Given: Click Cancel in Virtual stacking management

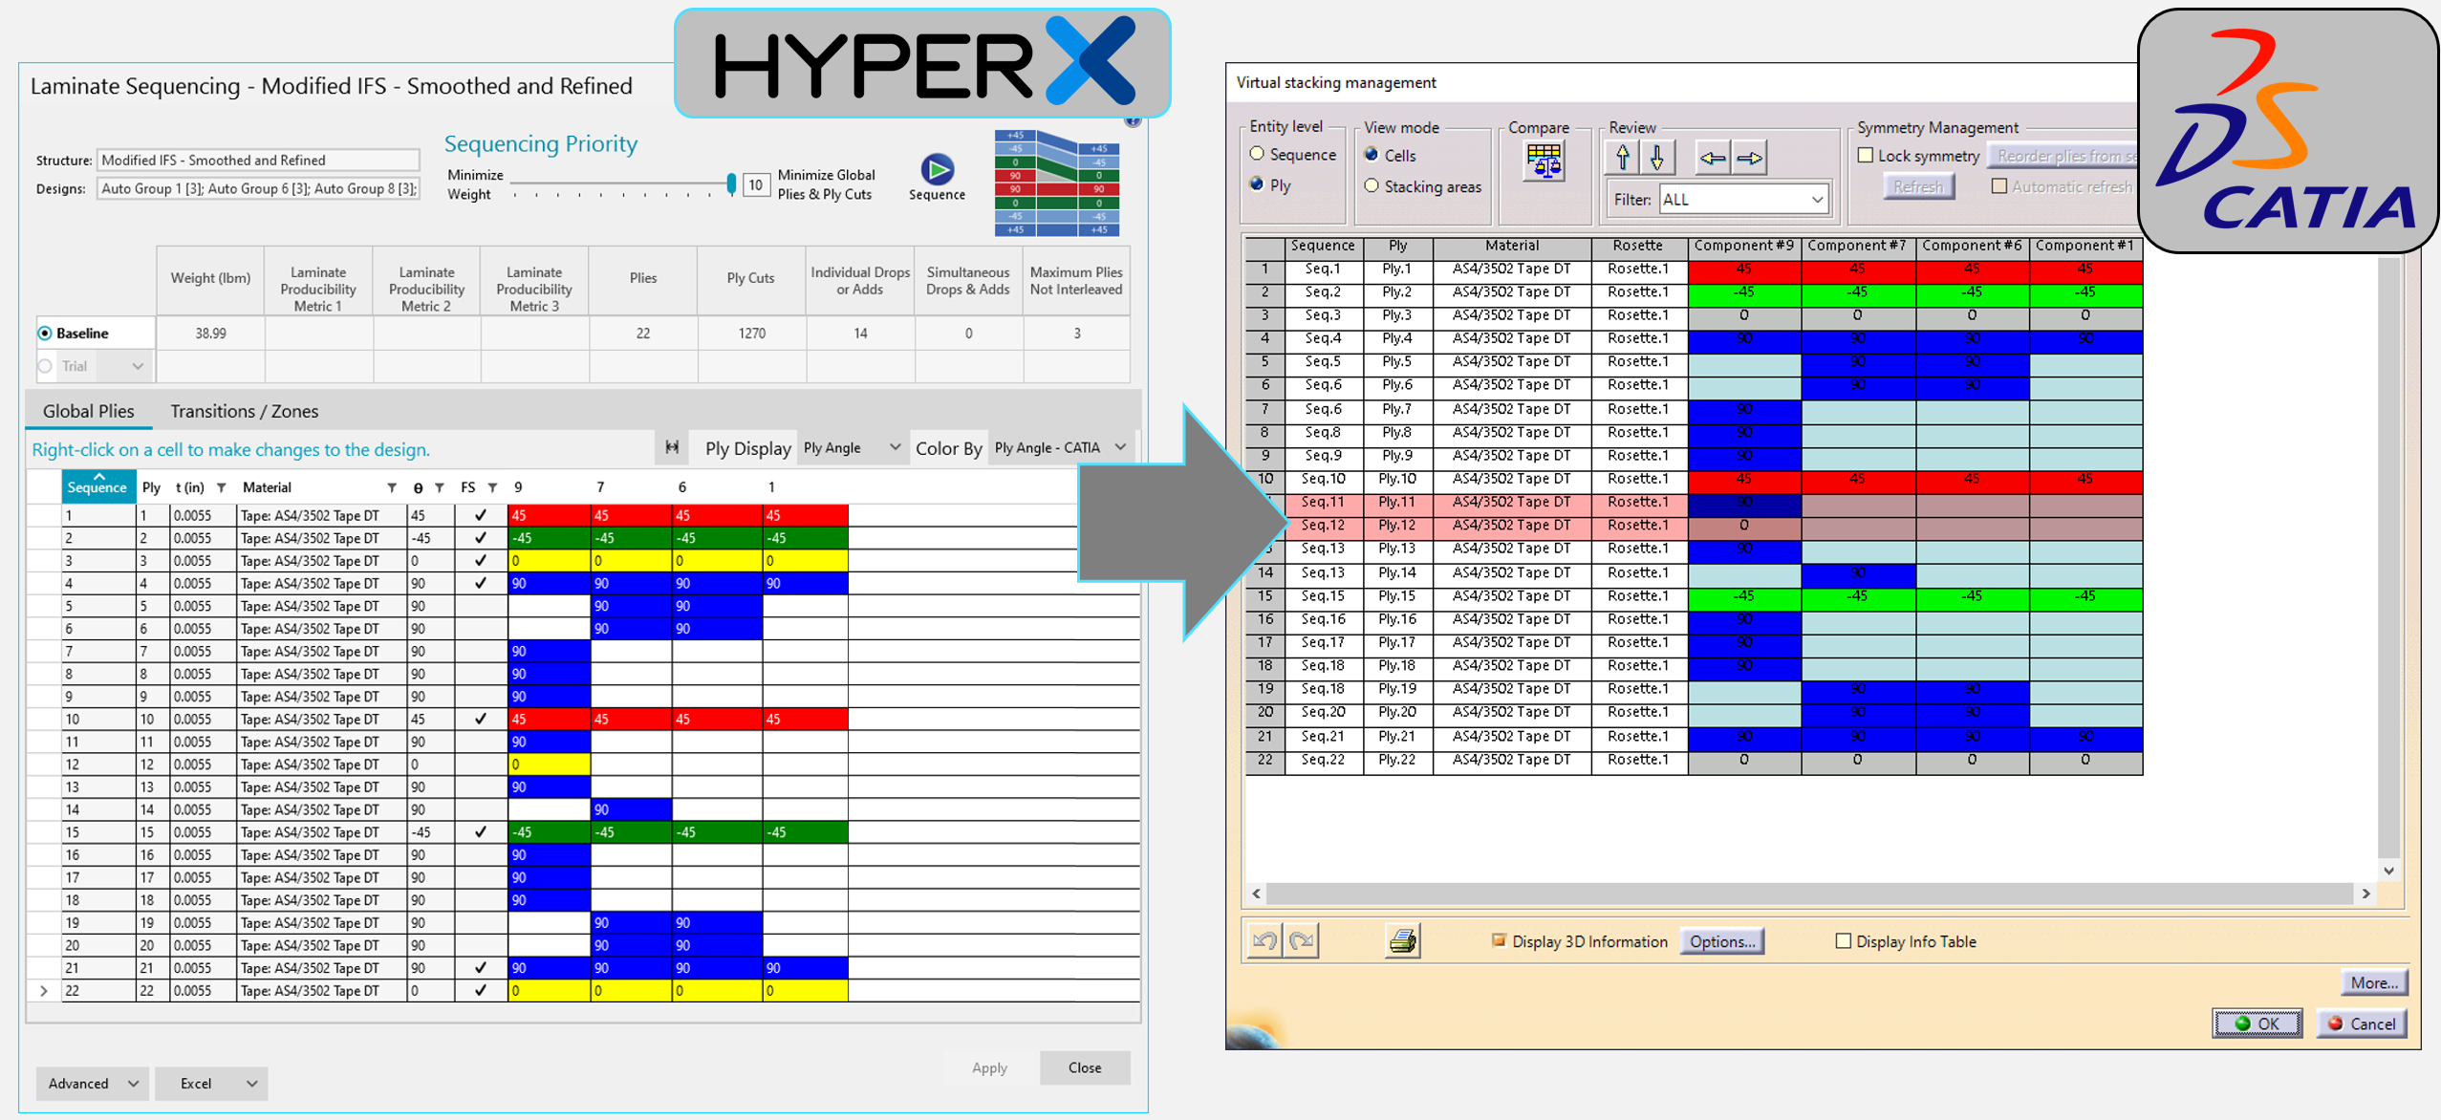Looking at the screenshot, I should coord(2362,1023).
